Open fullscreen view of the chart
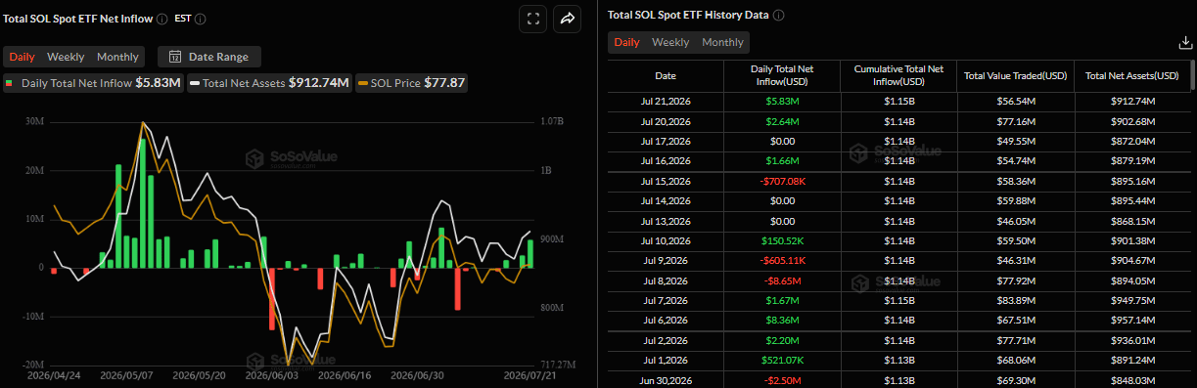This screenshot has width=1197, height=388. [533, 19]
